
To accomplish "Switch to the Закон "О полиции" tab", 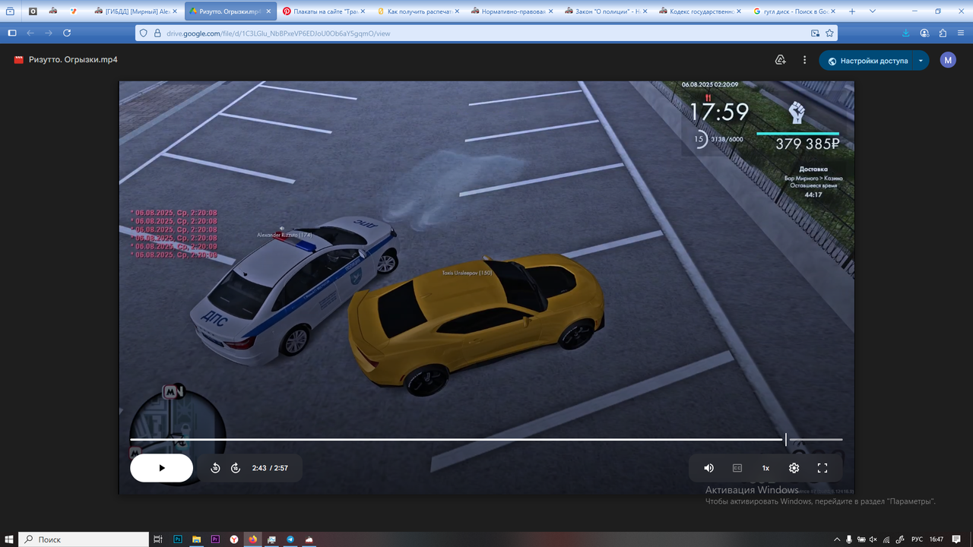I will click(607, 11).
